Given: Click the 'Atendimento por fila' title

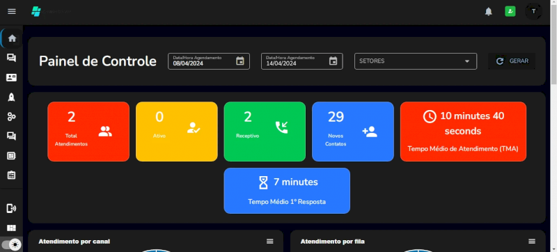Looking at the screenshot, I should 333,242.
